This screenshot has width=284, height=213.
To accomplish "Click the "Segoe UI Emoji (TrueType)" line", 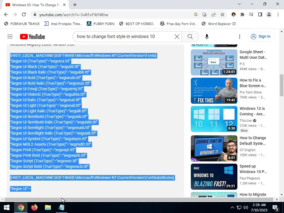I will 47,89.
